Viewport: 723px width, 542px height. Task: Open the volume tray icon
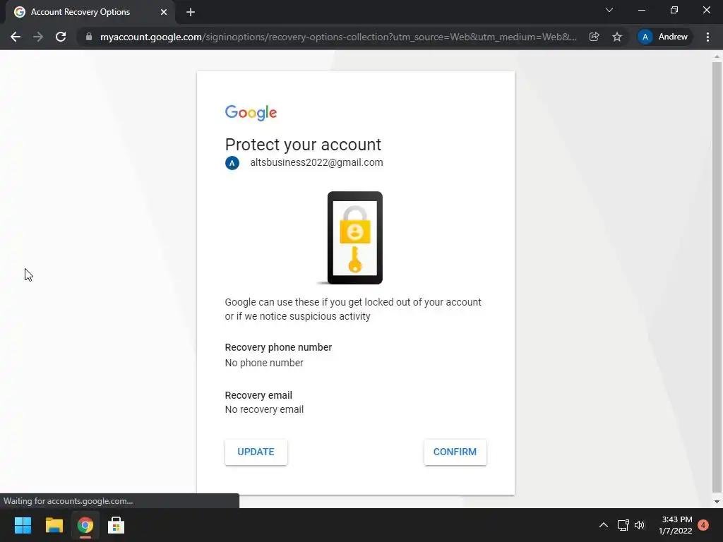tap(640, 525)
